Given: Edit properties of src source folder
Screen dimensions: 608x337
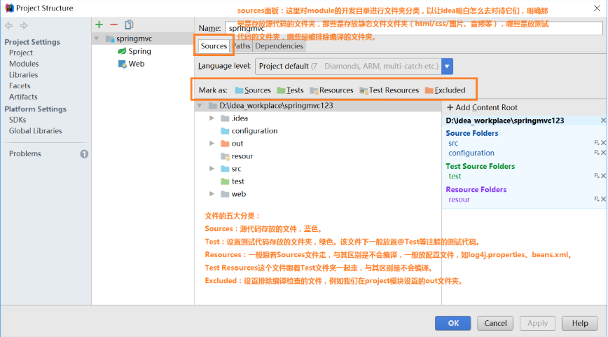Looking at the screenshot, I should (597, 143).
